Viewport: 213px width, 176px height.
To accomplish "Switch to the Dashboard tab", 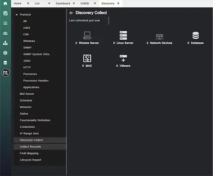I will [63, 3].
